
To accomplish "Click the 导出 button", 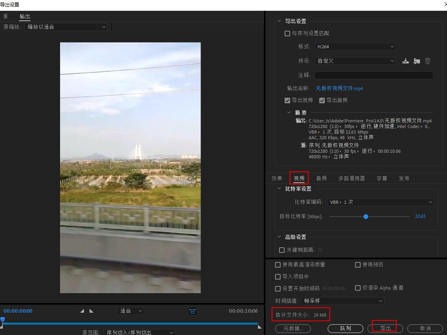I will click(385, 328).
